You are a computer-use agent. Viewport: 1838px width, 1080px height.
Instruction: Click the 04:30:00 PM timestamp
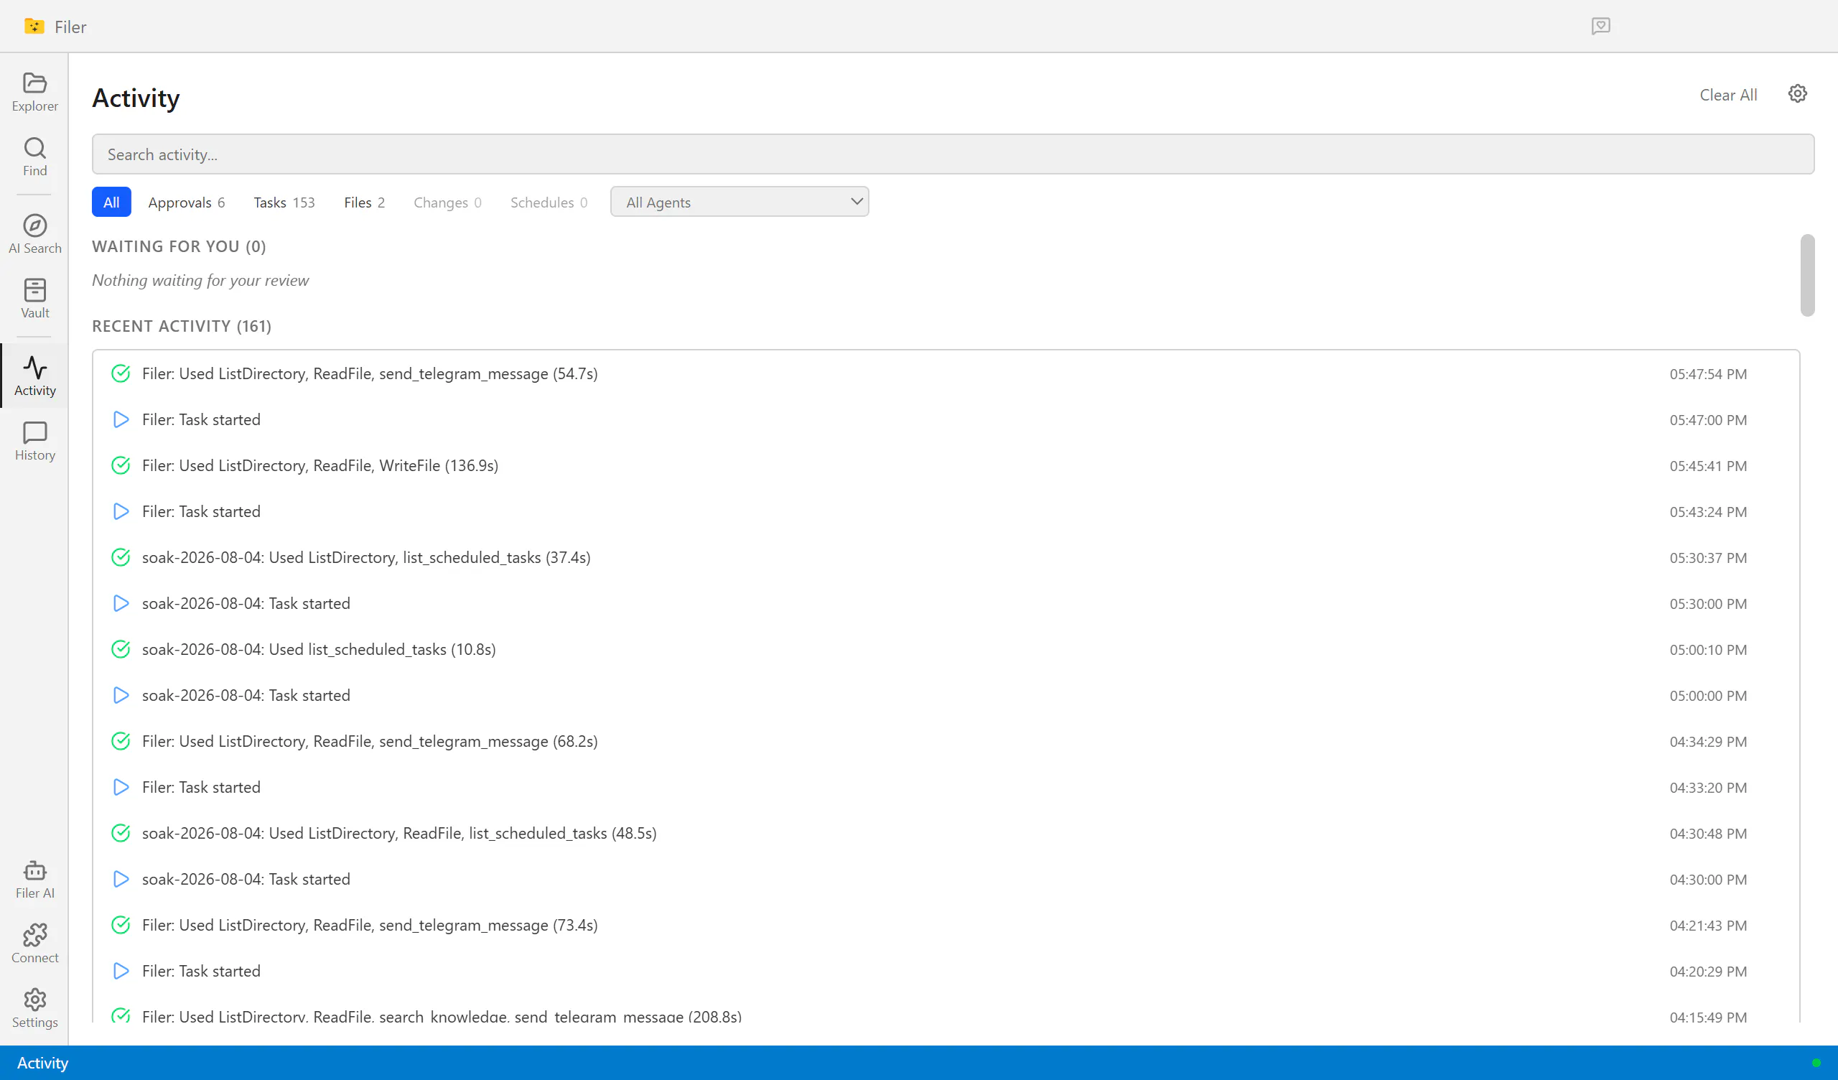(1708, 880)
